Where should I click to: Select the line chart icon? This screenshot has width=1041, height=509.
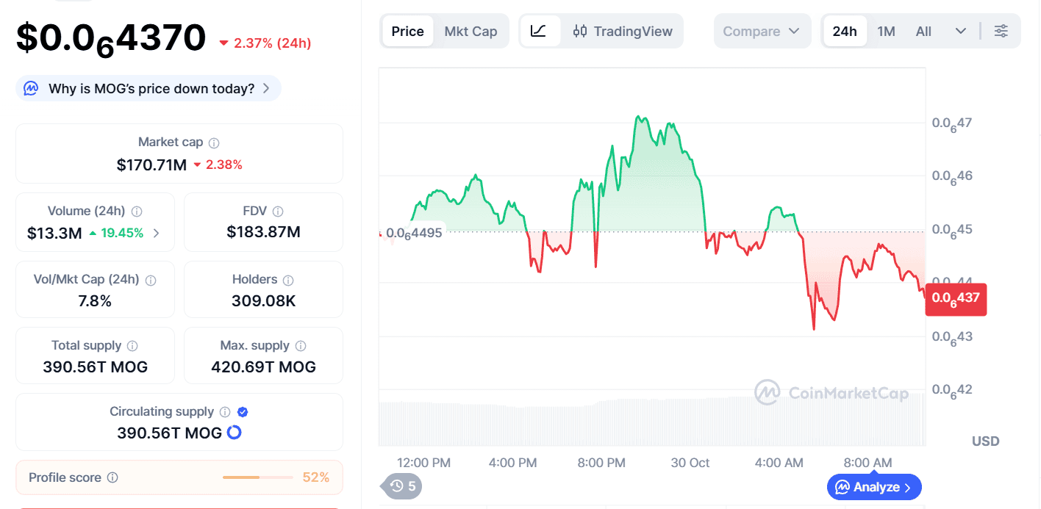539,31
